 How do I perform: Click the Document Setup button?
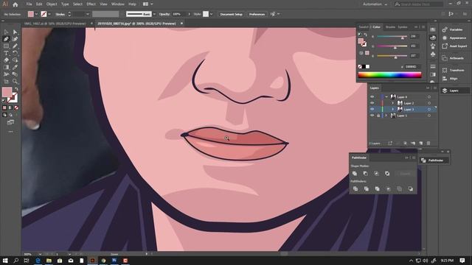(231, 14)
